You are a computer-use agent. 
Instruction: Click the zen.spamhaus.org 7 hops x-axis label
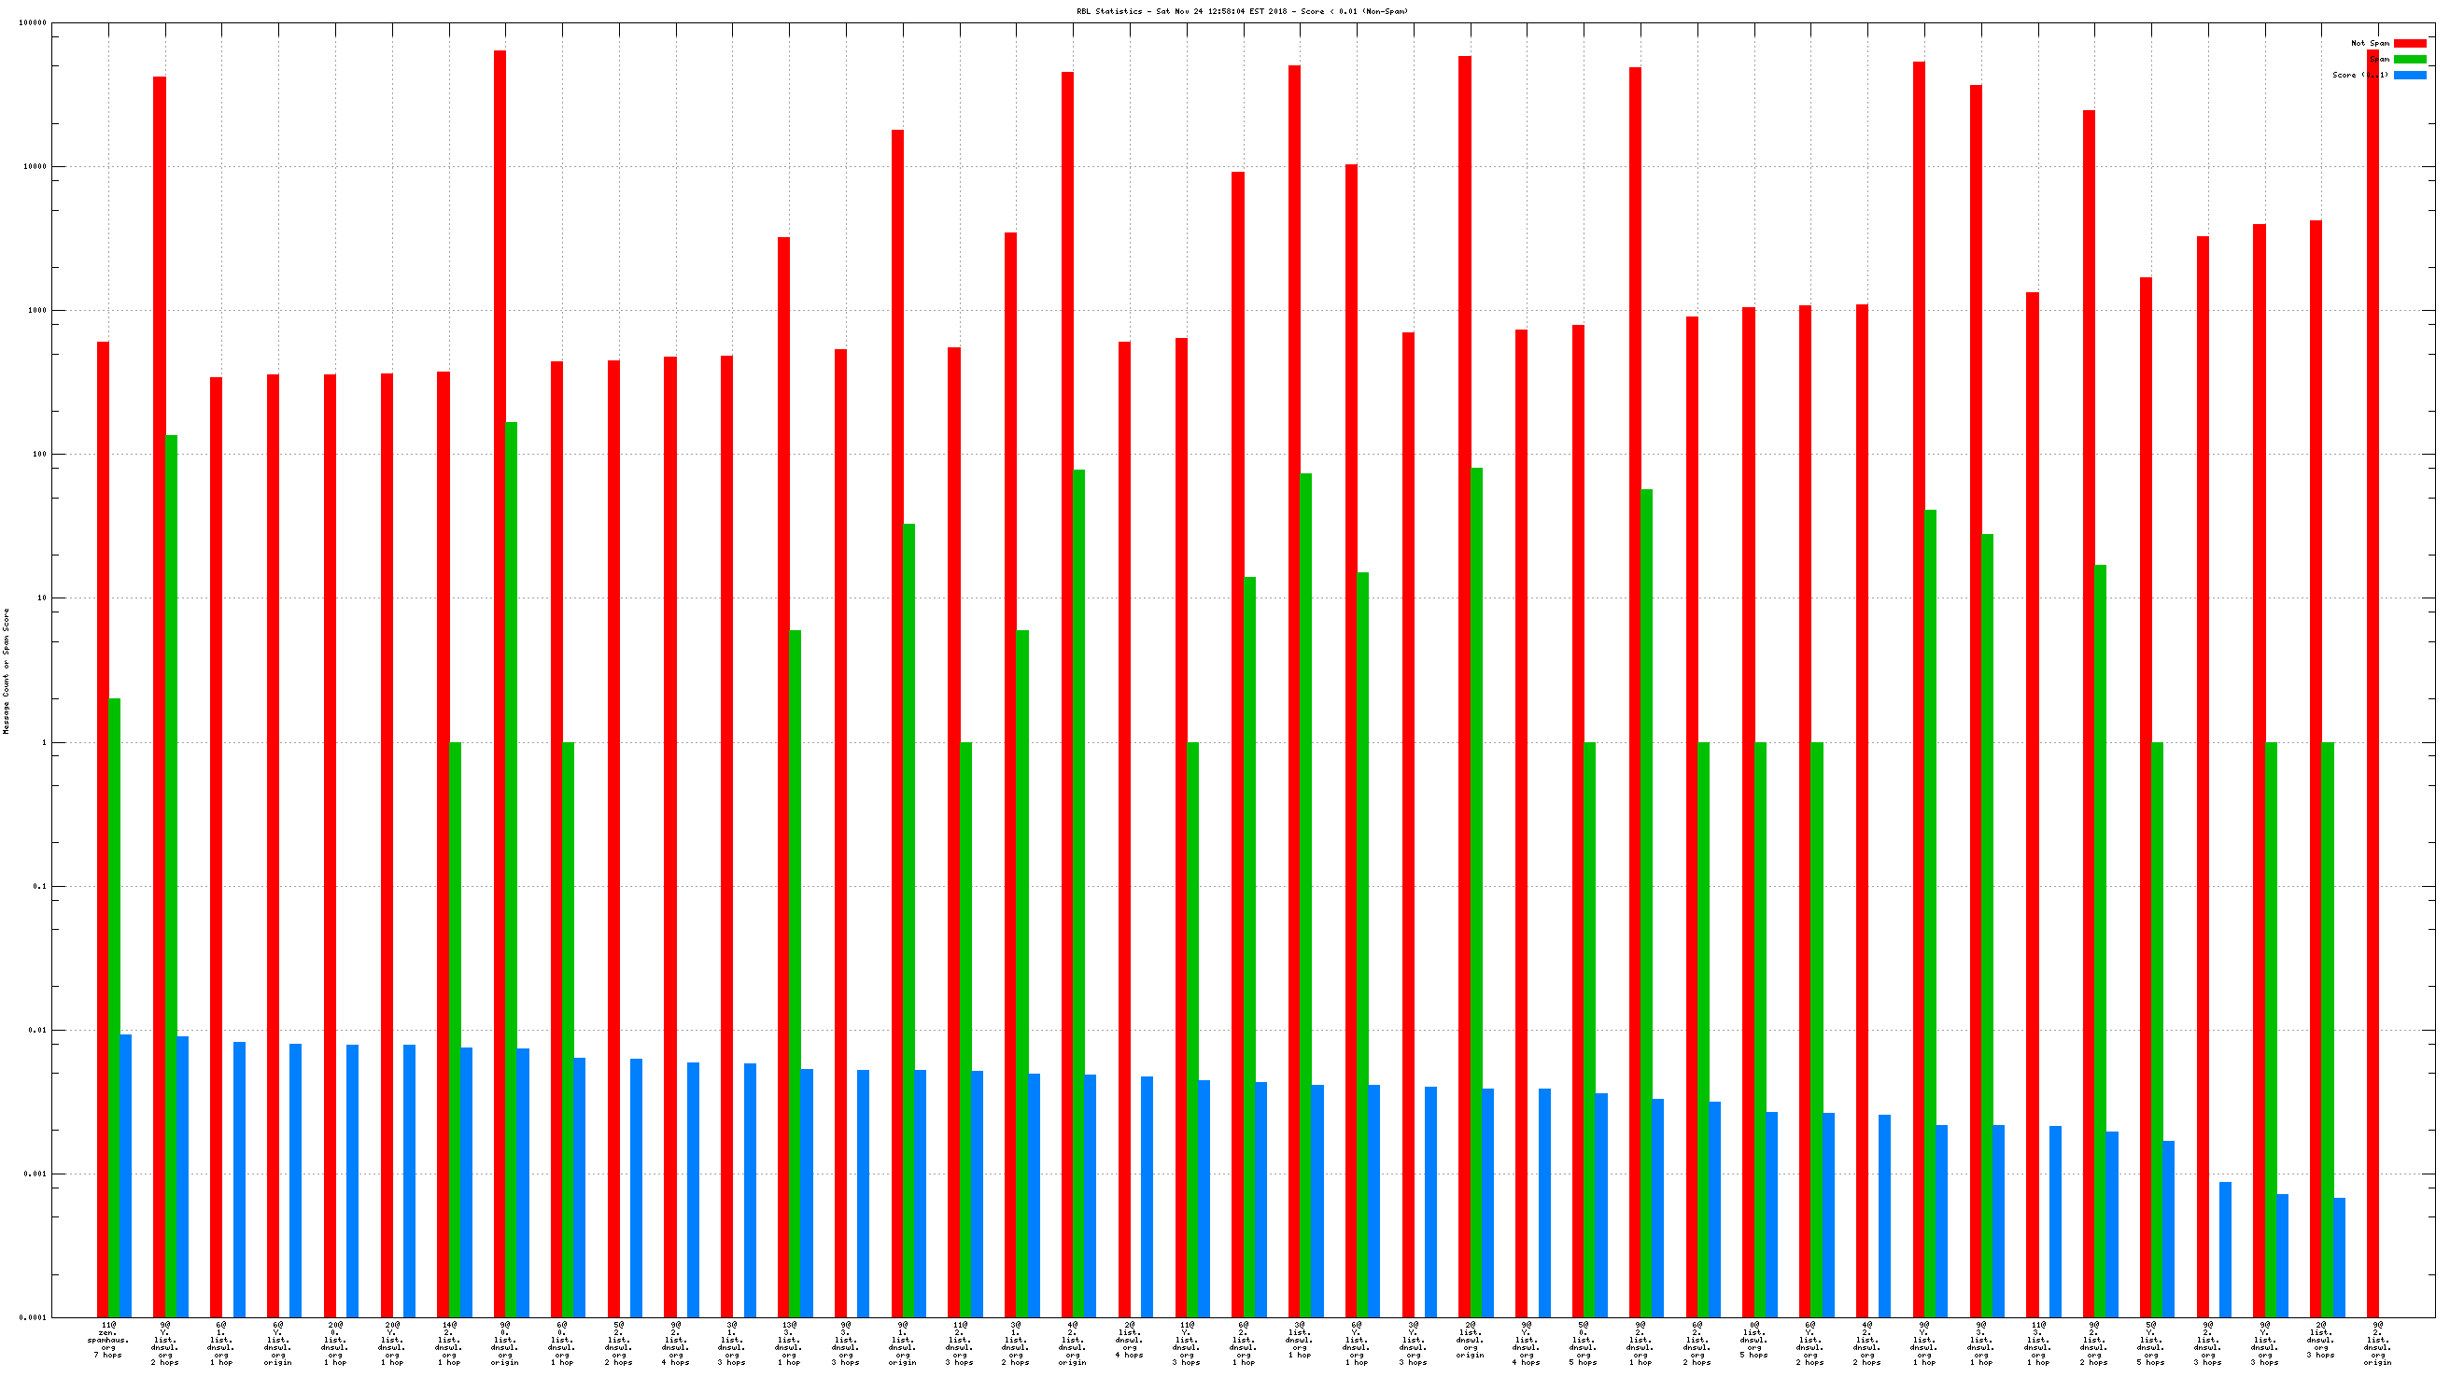pyautogui.click(x=108, y=1343)
